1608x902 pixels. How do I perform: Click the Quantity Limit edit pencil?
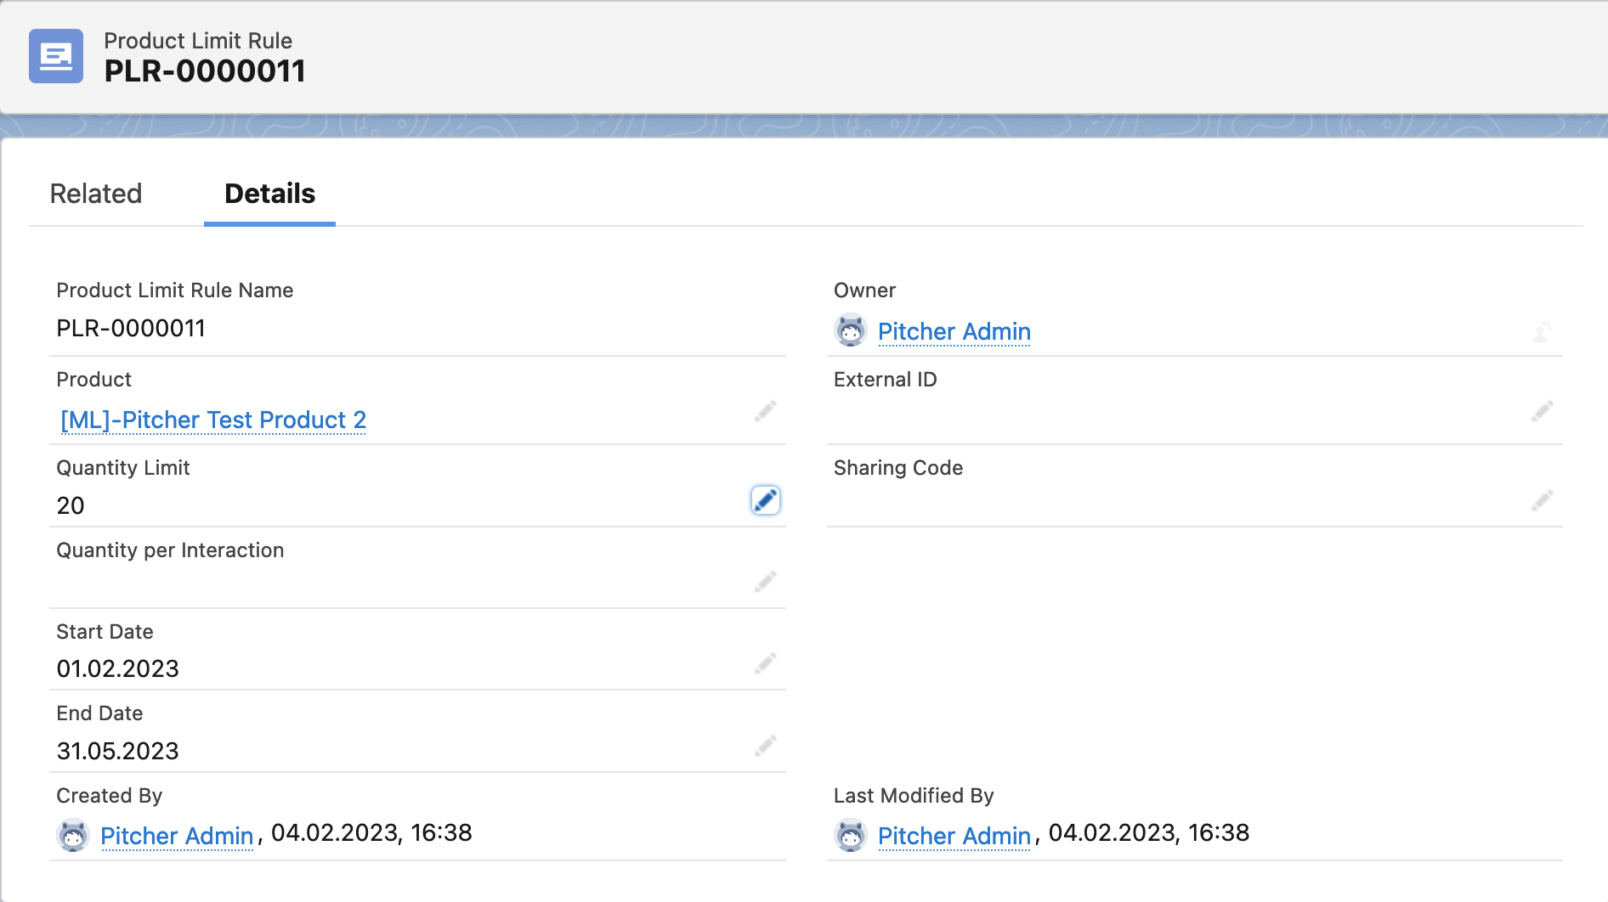[765, 500]
